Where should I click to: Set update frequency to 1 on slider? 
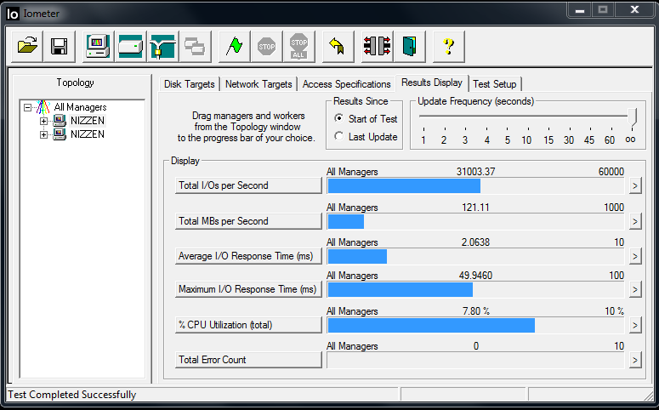click(423, 140)
